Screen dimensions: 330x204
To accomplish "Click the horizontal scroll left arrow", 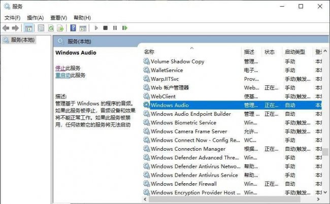I will pyautogui.click(x=145, y=199).
